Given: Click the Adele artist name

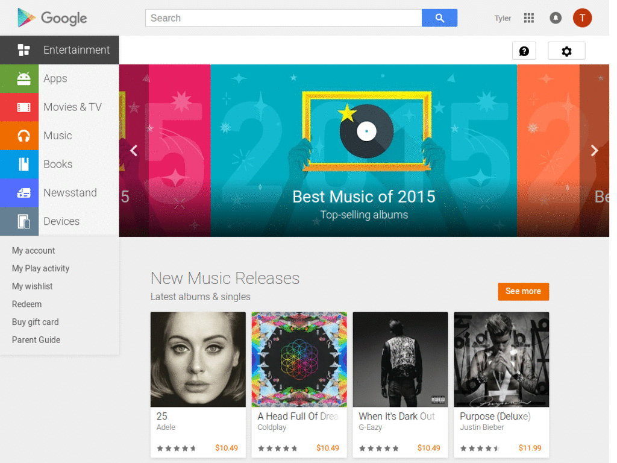Looking at the screenshot, I should click(x=166, y=427).
